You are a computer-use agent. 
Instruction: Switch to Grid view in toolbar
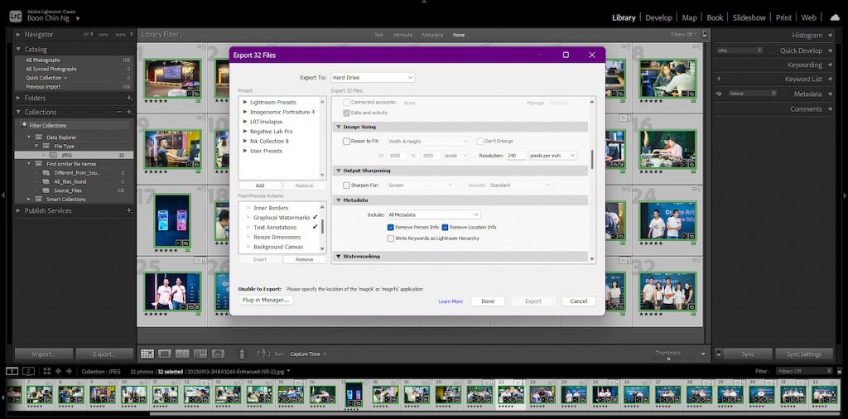click(x=147, y=354)
